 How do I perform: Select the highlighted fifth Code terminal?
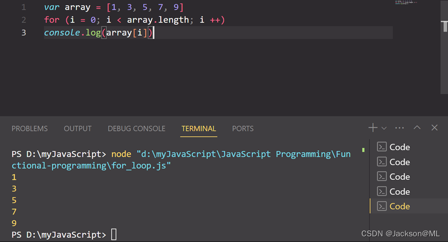[399, 206]
